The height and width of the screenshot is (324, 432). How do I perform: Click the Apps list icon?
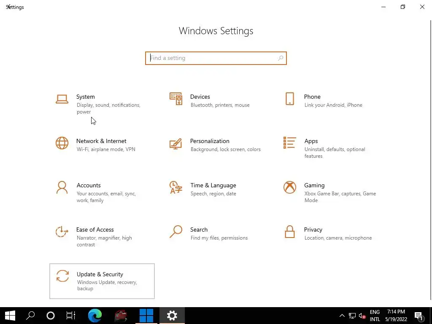tap(289, 143)
